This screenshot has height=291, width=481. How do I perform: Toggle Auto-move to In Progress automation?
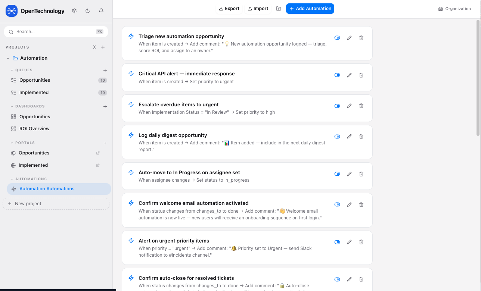(337, 174)
